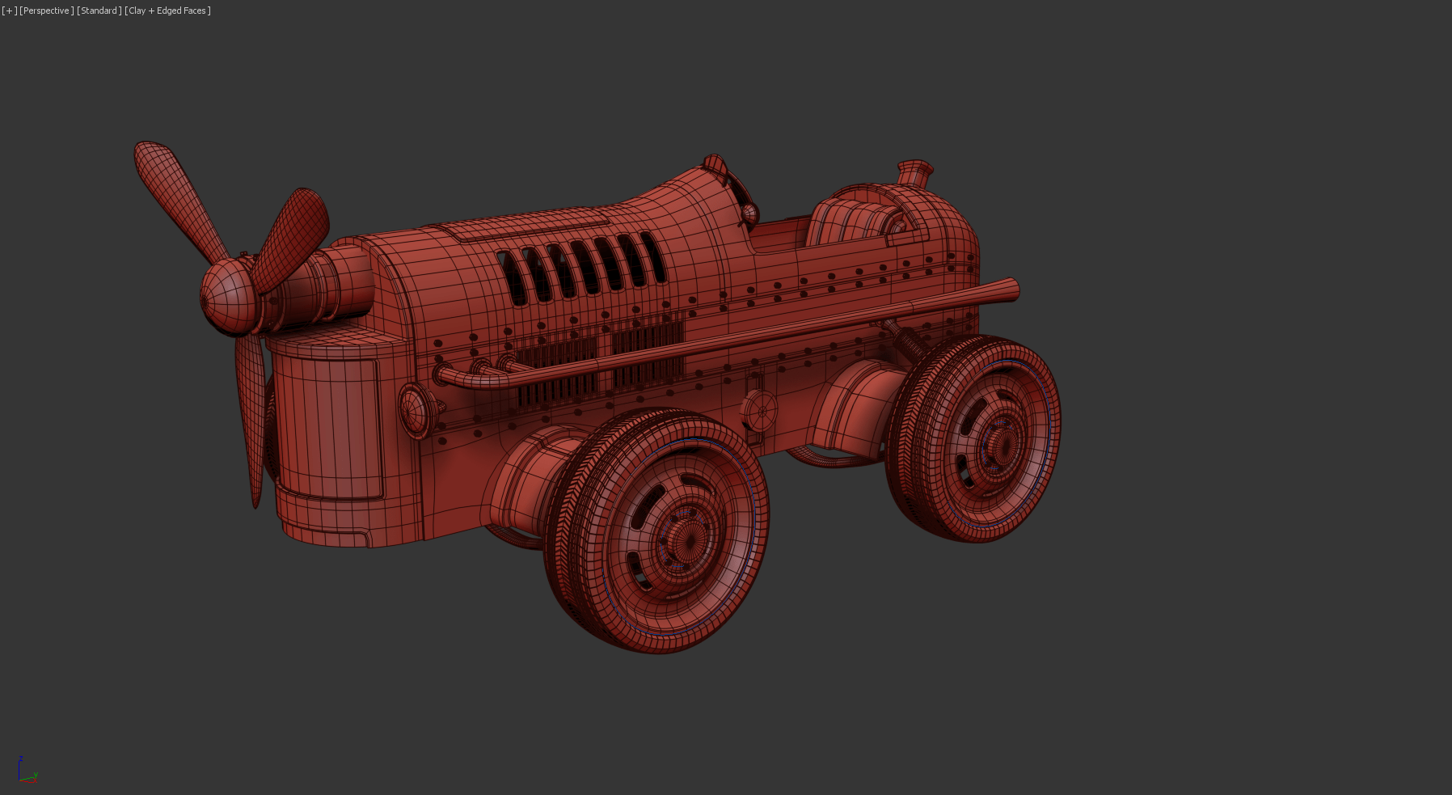The image size is (1452, 795).
Task: Click the XYZ world axis tripod
Action: (x=26, y=772)
